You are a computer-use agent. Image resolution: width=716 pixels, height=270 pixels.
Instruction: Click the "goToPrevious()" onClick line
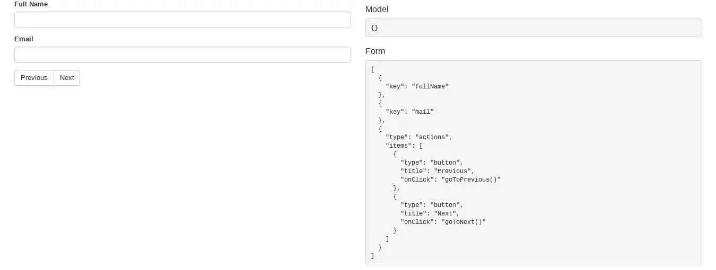pos(450,179)
